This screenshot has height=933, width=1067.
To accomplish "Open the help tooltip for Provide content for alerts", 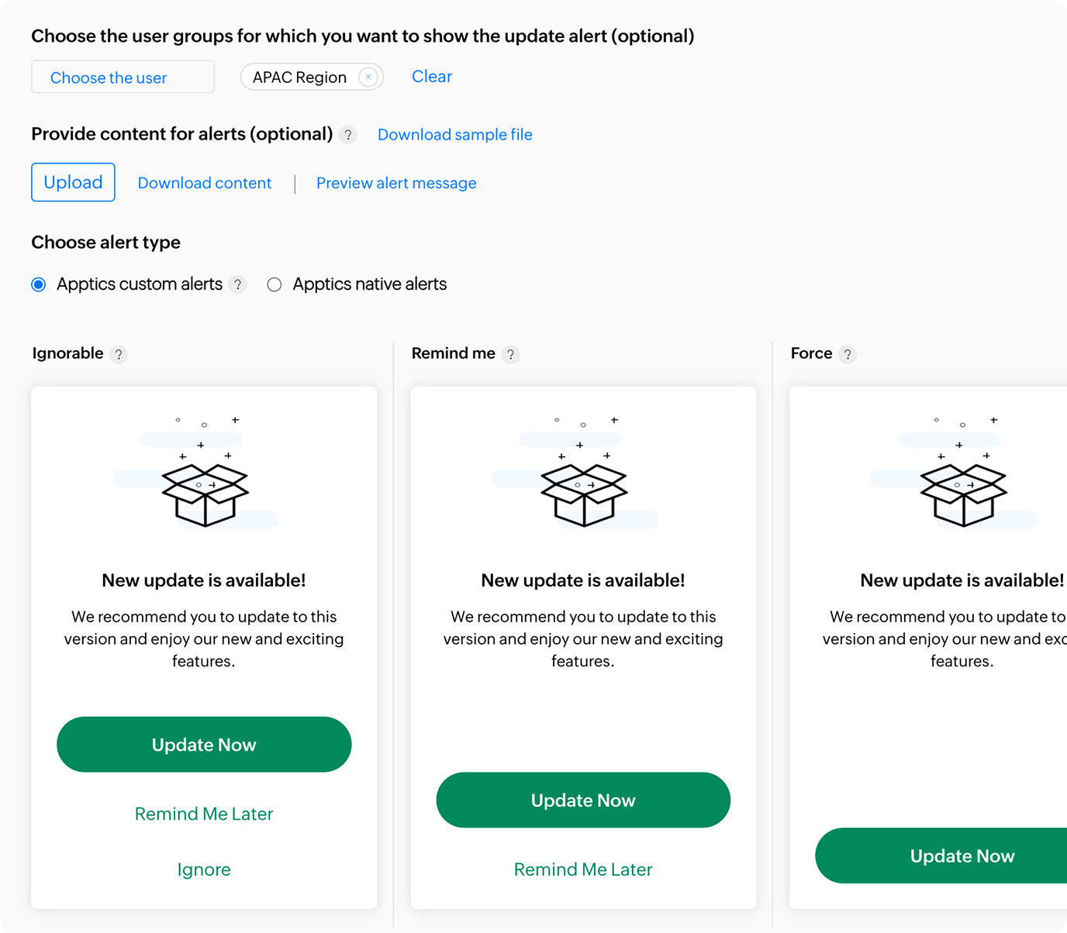I will [348, 135].
